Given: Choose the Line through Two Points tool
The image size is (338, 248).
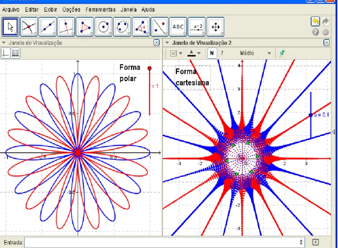Looking at the screenshot, I should [x=47, y=27].
